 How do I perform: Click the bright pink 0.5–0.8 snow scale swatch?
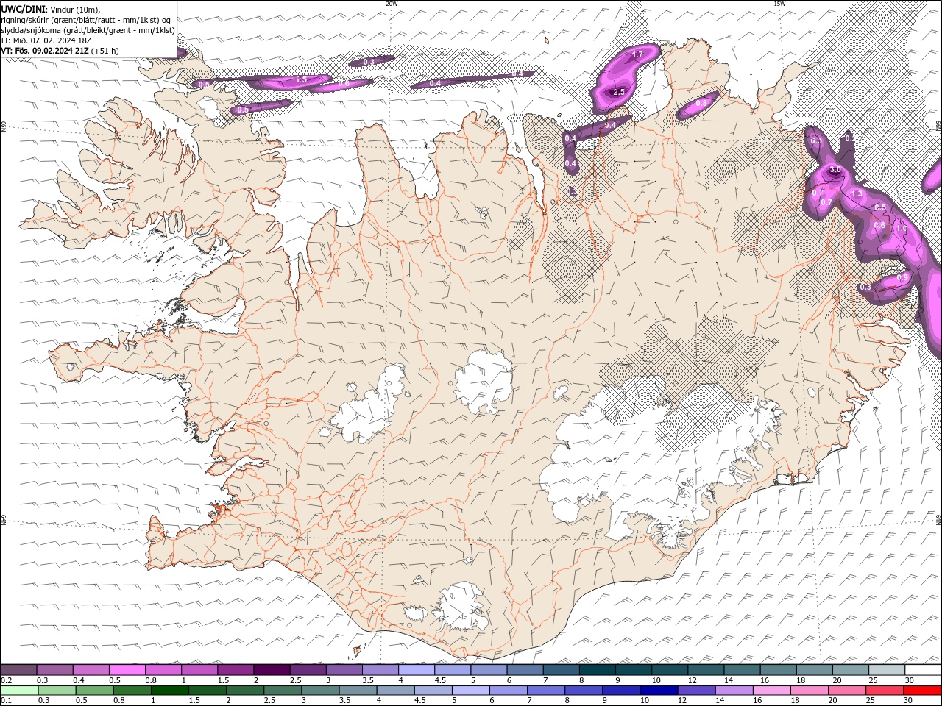tap(127, 670)
